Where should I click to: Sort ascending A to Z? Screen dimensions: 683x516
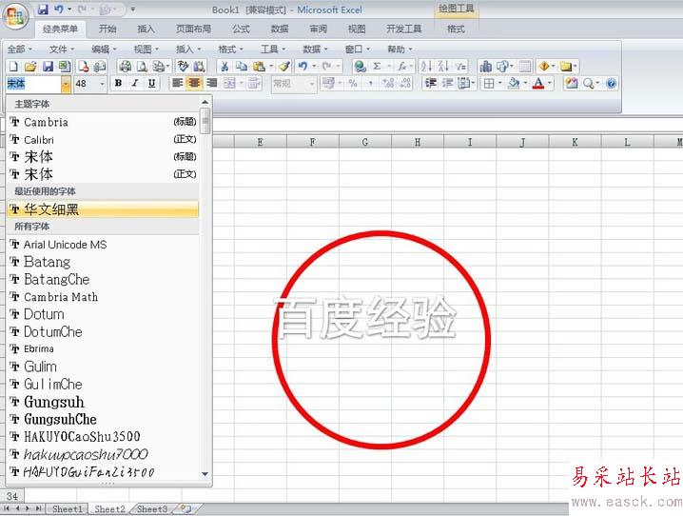click(x=426, y=67)
